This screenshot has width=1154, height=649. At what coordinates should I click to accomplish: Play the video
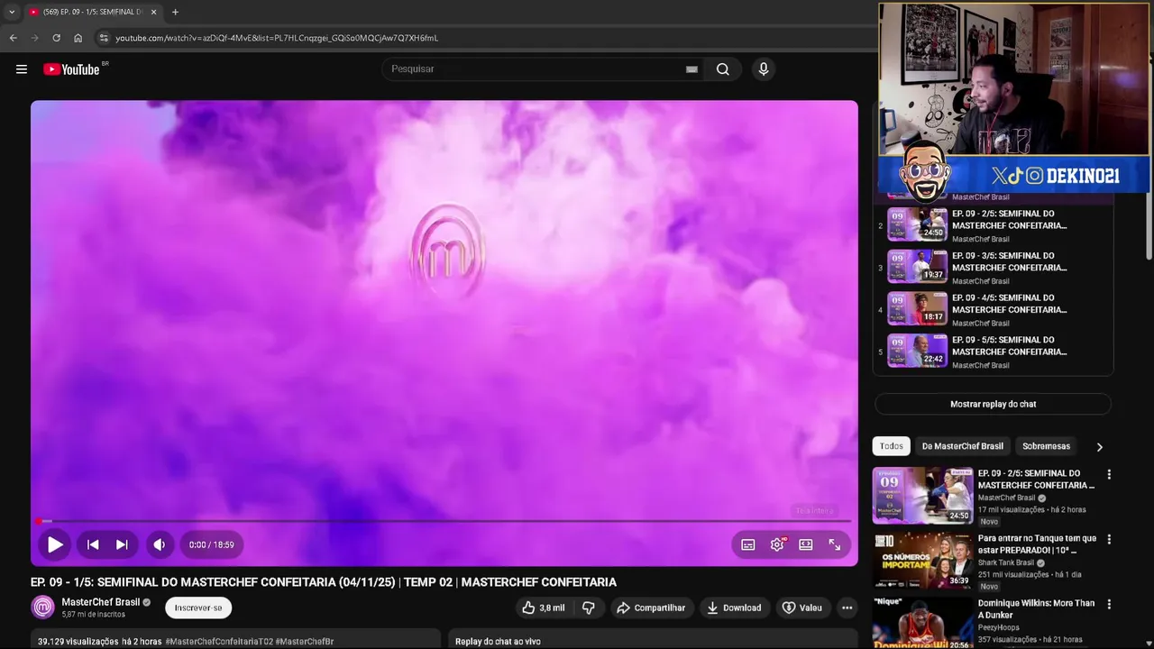[55, 544]
